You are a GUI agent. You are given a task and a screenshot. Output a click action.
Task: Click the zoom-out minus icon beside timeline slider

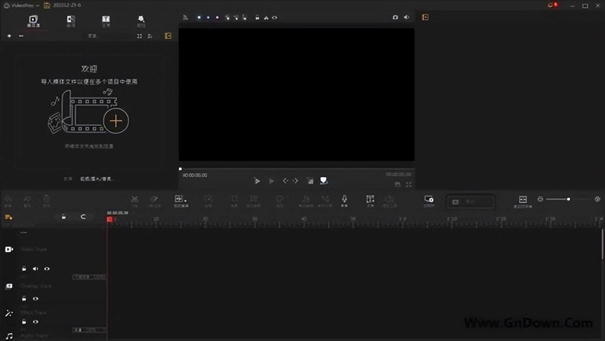(540, 199)
